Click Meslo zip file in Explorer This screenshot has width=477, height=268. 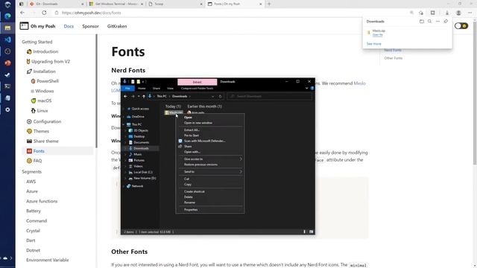(x=174, y=112)
